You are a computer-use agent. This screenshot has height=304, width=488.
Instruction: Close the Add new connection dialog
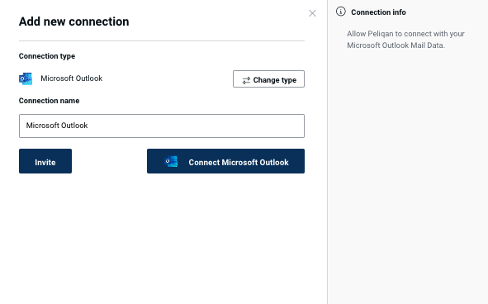coord(312,13)
